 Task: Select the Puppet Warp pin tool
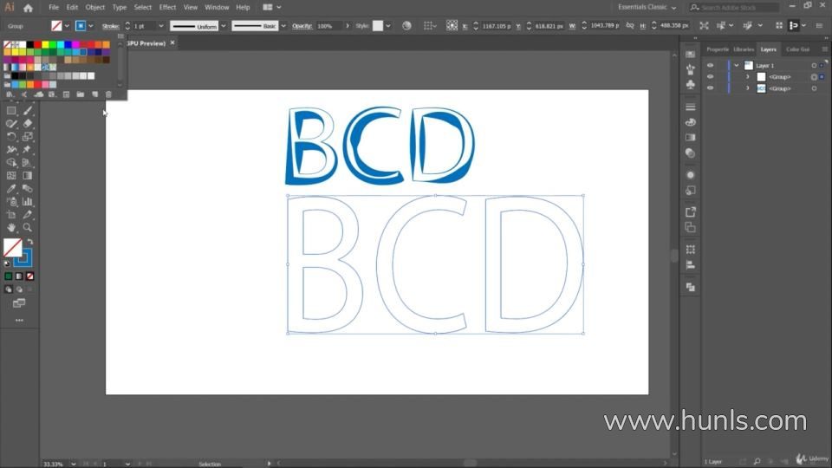pyautogui.click(x=28, y=150)
